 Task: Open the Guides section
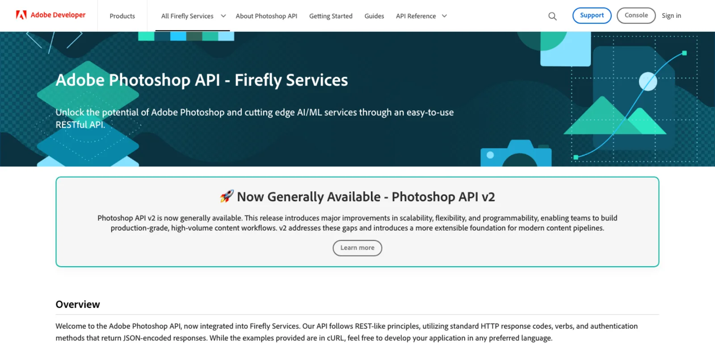[x=374, y=16]
